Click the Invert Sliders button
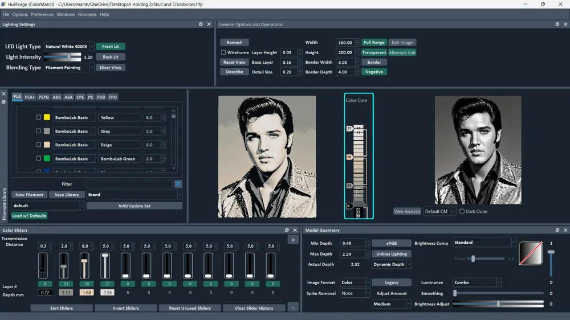The width and height of the screenshot is (570, 320). (126, 308)
